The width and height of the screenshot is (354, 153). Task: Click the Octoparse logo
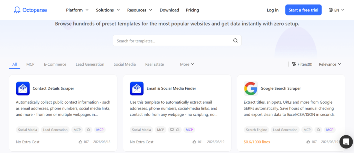point(30,10)
